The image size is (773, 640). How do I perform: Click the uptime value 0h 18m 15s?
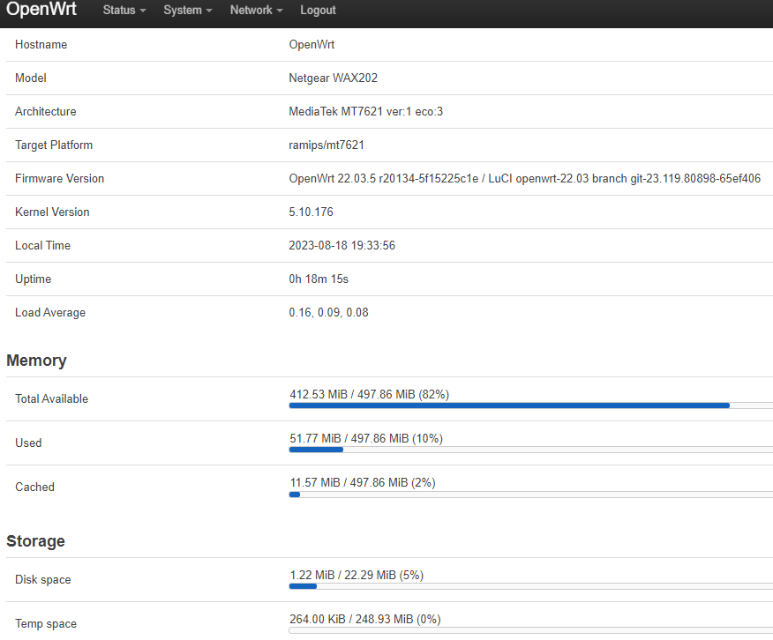point(319,279)
